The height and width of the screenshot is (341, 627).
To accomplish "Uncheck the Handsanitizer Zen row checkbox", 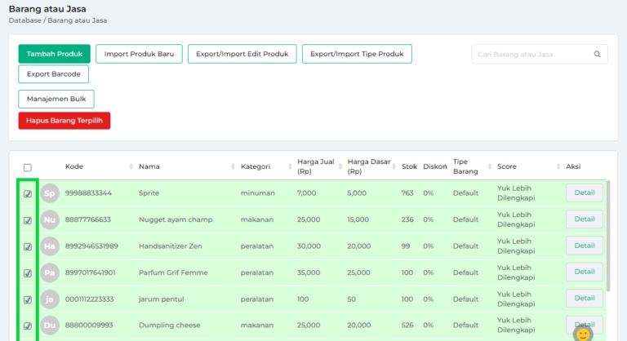I will point(28,246).
